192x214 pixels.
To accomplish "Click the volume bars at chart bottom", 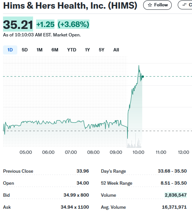I will pyautogui.click(x=134, y=143).
